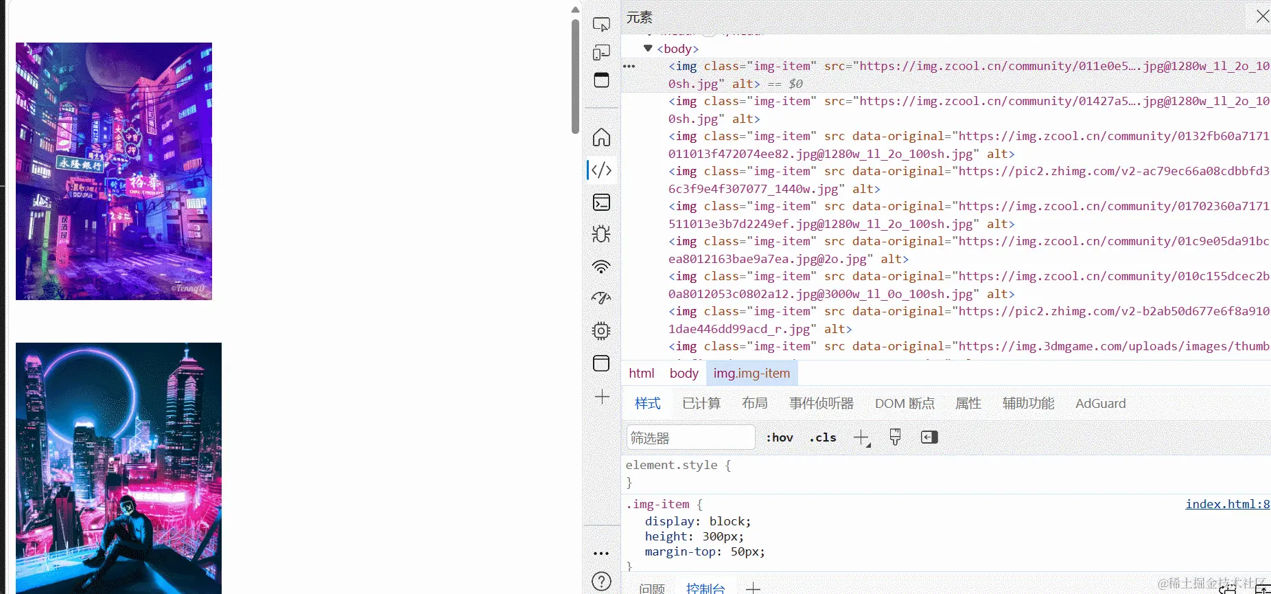Open the Sources bug icon tool
1271x594 pixels.
click(x=601, y=234)
